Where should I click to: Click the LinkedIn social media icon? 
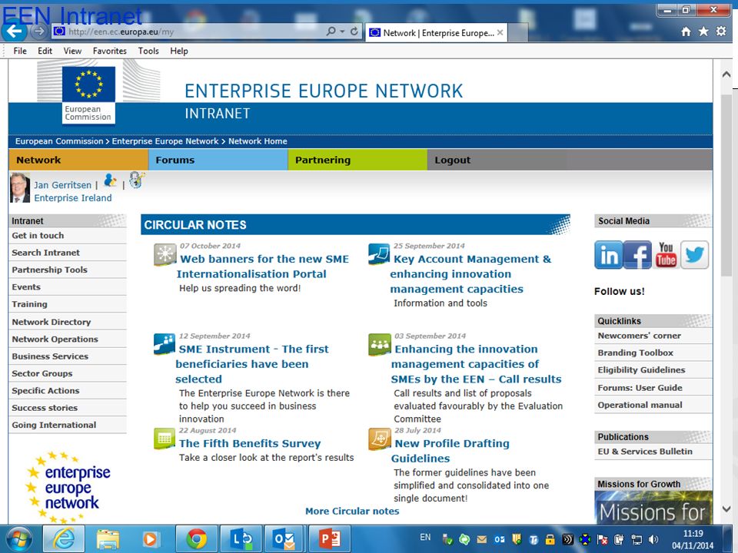point(608,255)
